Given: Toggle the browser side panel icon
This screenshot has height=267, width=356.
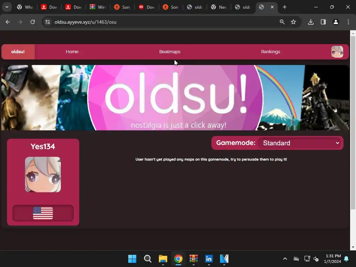Looking at the screenshot, I should click(323, 22).
